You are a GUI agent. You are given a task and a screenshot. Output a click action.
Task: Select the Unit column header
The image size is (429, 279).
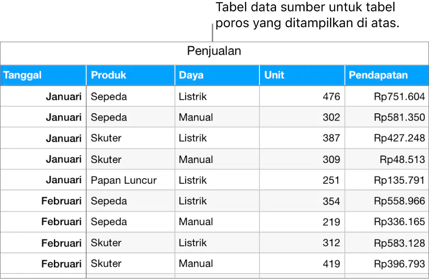pos(302,75)
